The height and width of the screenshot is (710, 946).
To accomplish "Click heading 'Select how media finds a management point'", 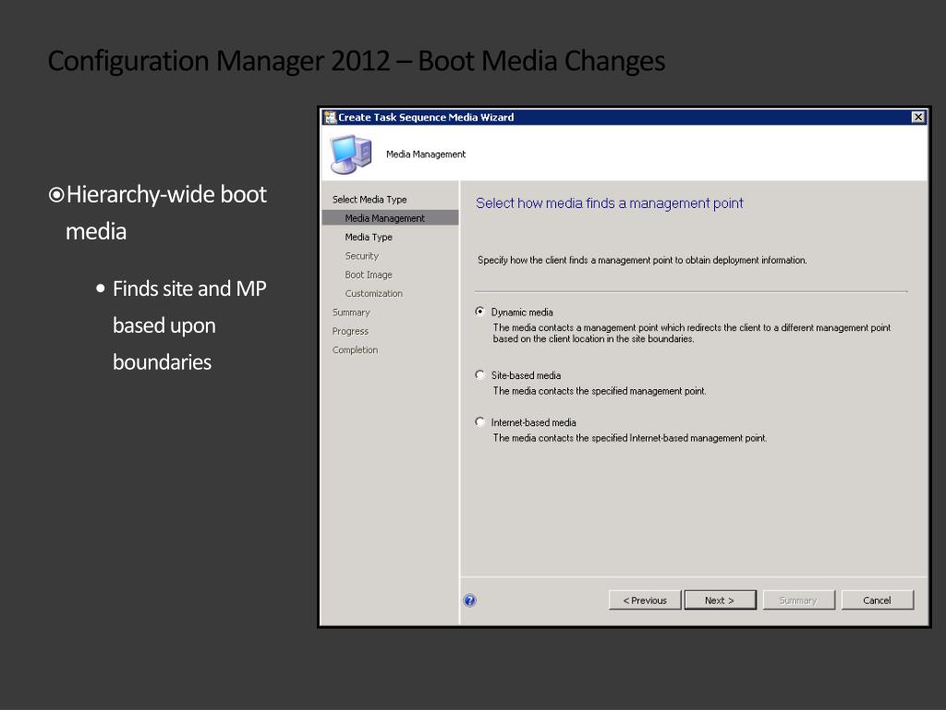I will (x=610, y=203).
